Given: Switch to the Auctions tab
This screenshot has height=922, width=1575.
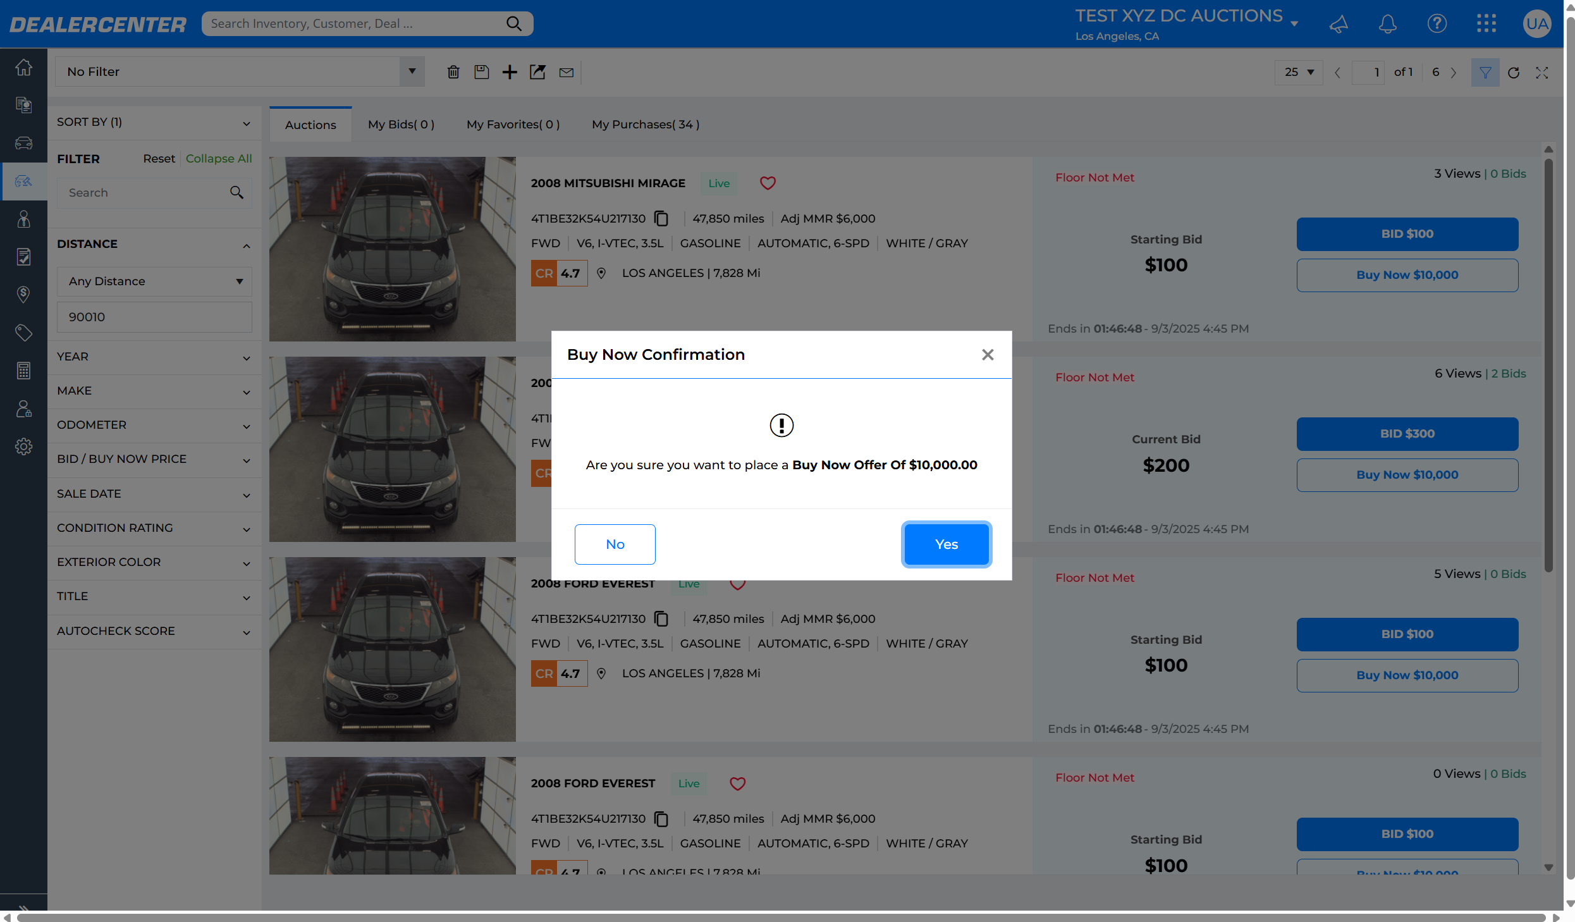Looking at the screenshot, I should tap(310, 125).
